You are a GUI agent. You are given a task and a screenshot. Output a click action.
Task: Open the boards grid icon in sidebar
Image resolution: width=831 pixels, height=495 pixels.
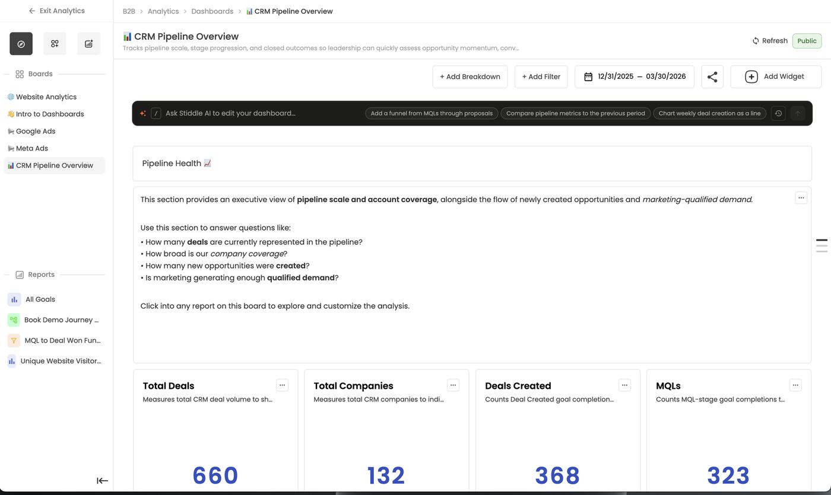coord(55,44)
